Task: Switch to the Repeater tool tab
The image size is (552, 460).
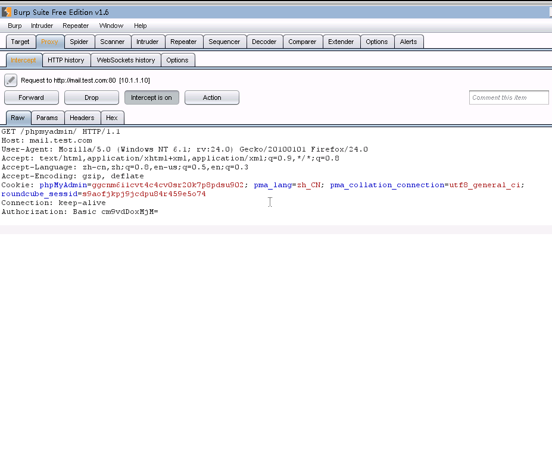Action: pos(183,42)
